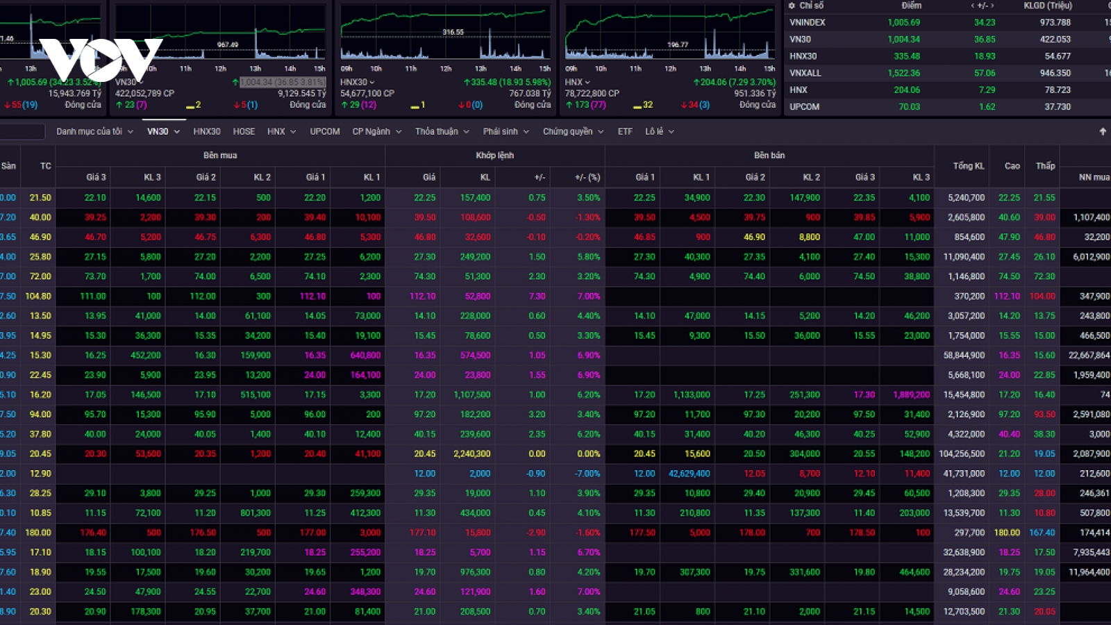Sort by the Tổng KL column header
The image size is (1111, 625).
(x=969, y=166)
